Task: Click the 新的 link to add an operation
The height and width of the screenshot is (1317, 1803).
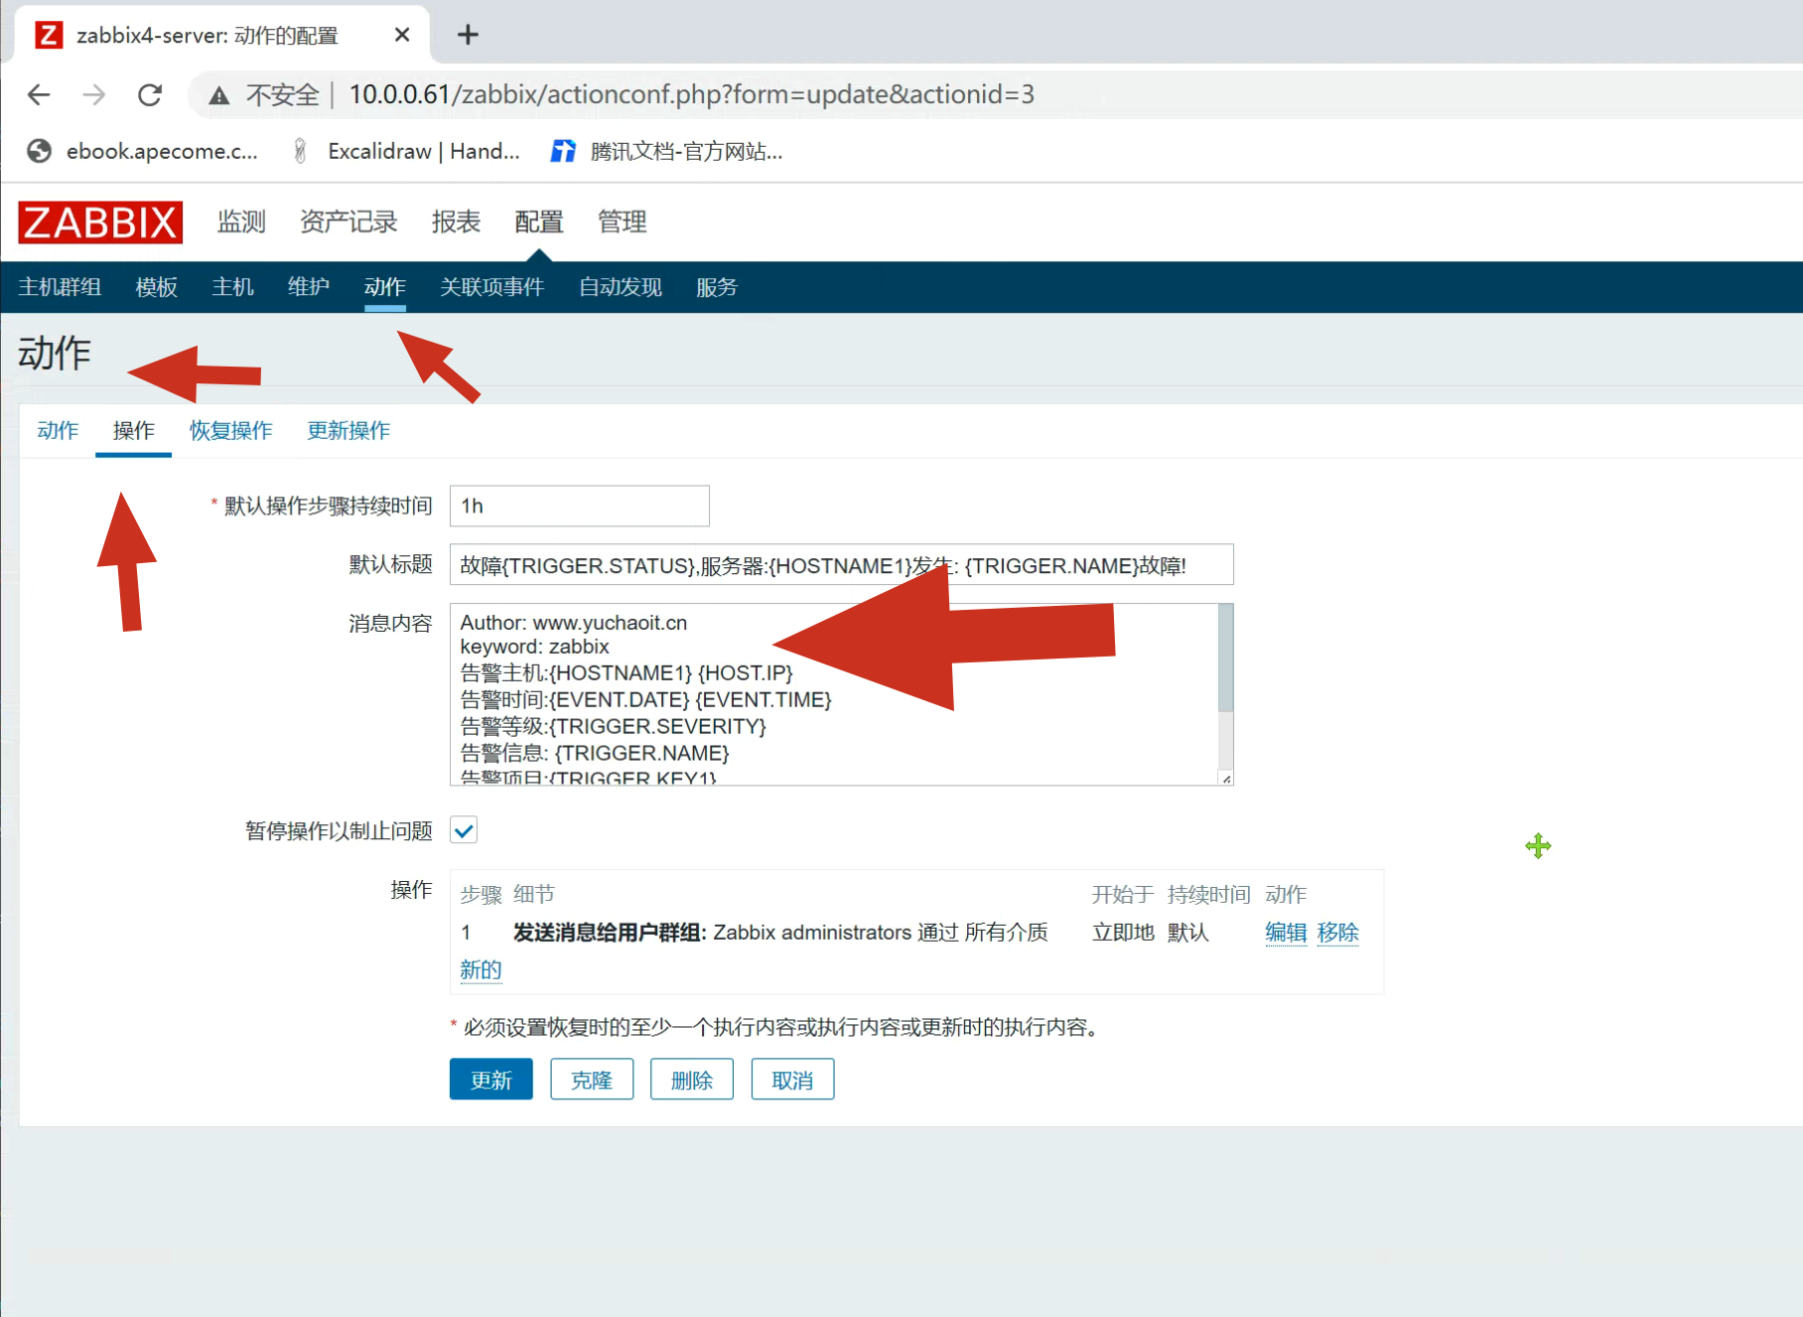Action: (481, 969)
